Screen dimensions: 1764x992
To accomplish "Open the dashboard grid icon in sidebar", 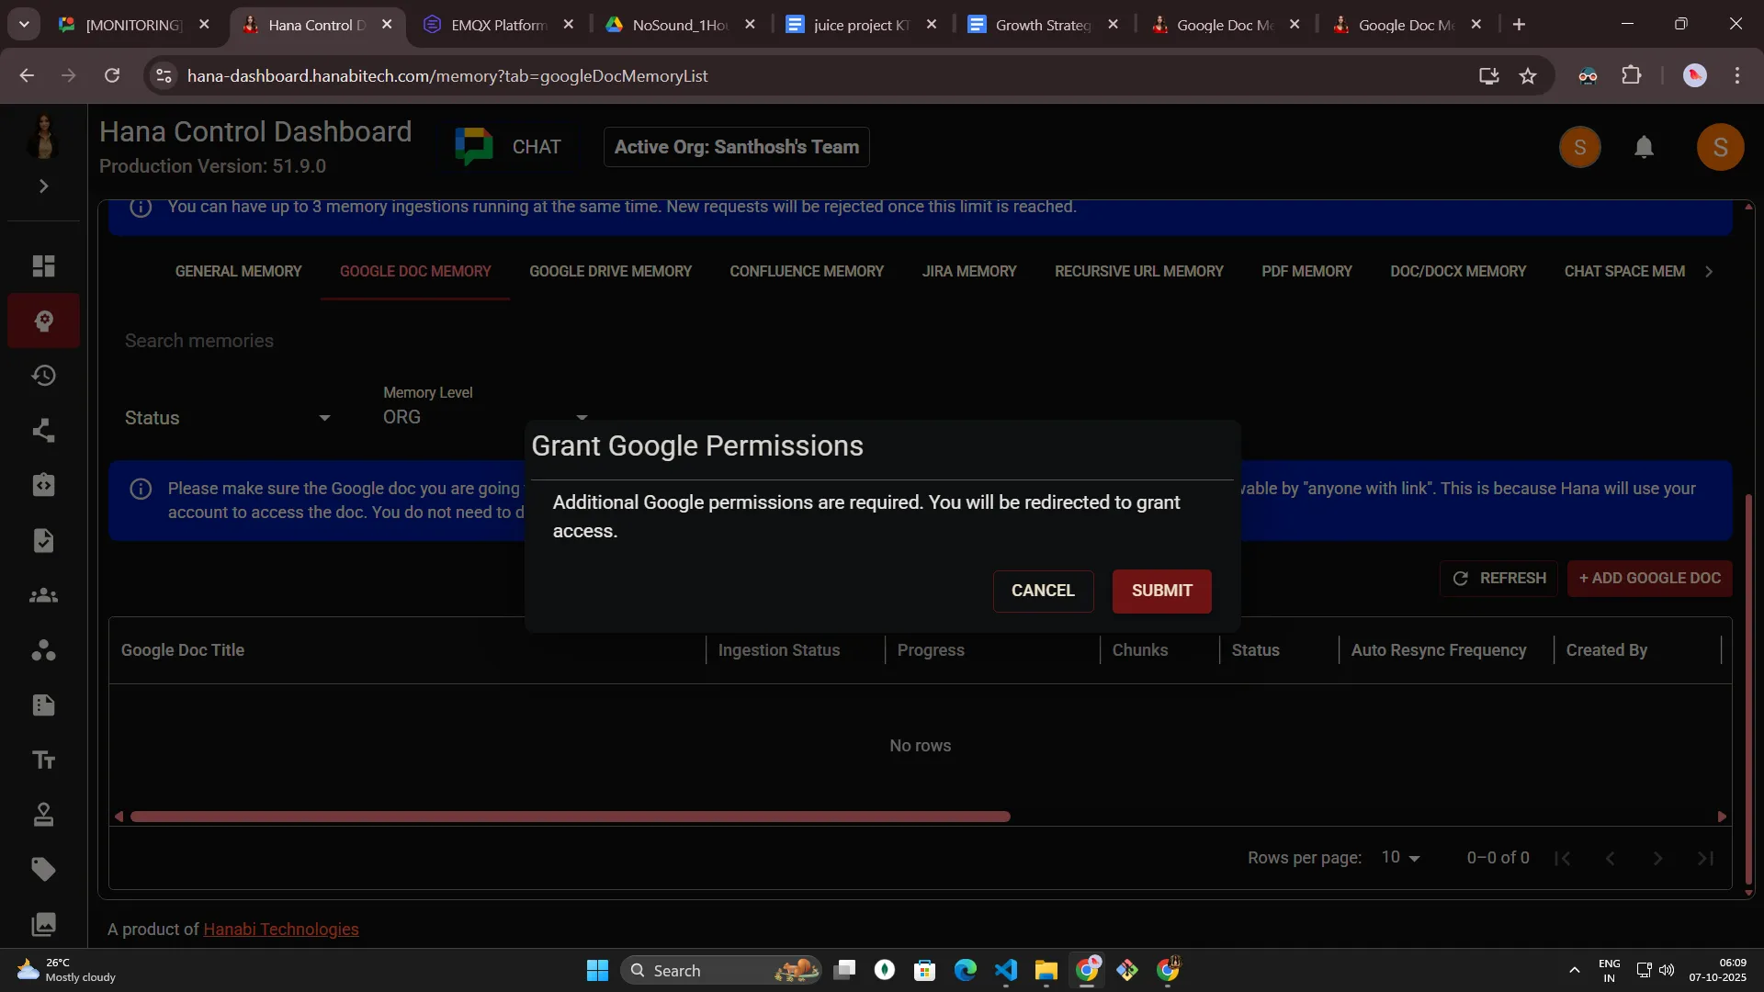I will point(43,266).
